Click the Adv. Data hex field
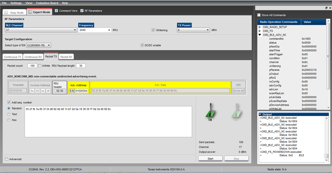The image size is (332, 173). [160, 91]
